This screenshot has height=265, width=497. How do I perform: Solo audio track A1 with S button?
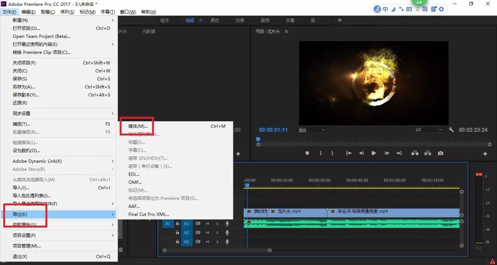click(x=217, y=223)
